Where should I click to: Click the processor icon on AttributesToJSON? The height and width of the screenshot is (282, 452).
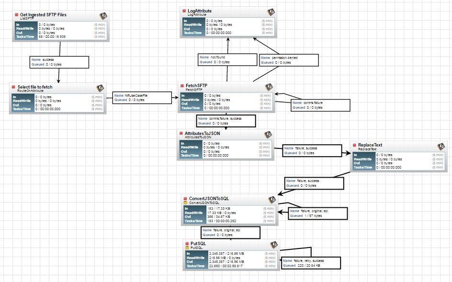(267, 134)
